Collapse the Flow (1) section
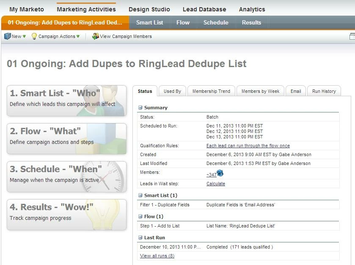The image size is (355, 265). tap(140, 216)
